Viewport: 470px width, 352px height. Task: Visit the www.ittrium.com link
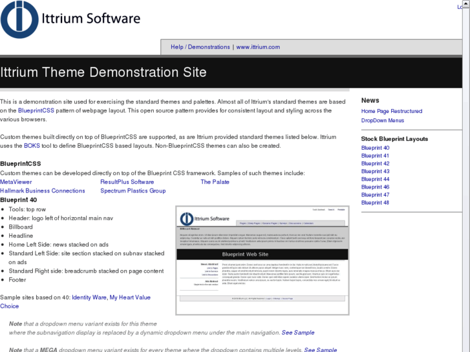click(258, 47)
